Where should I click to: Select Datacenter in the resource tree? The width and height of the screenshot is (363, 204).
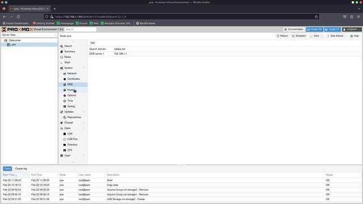click(x=15, y=40)
